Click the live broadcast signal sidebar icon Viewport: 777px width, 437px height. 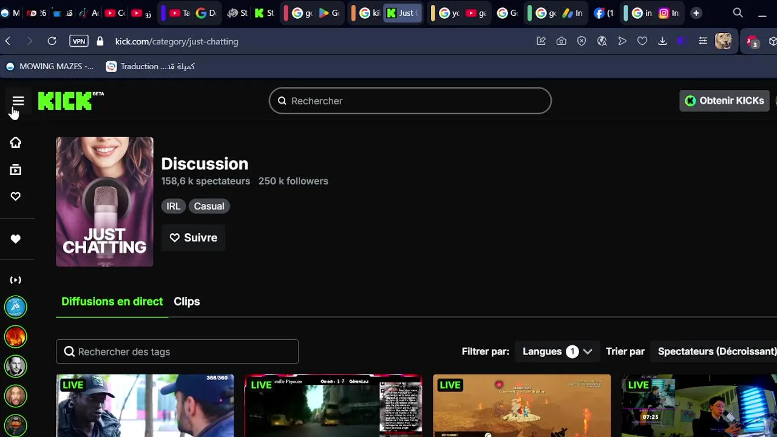[15, 280]
